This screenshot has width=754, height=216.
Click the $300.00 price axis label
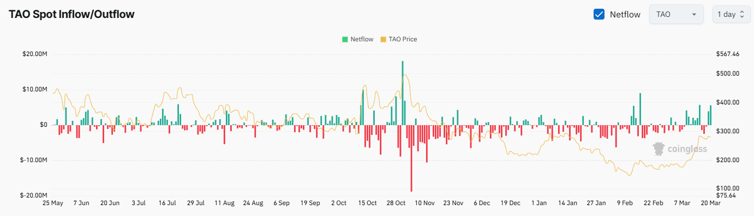(x=728, y=131)
